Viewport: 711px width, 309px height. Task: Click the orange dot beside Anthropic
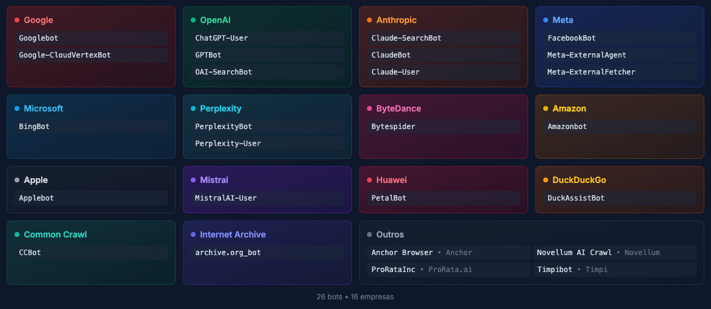(369, 20)
